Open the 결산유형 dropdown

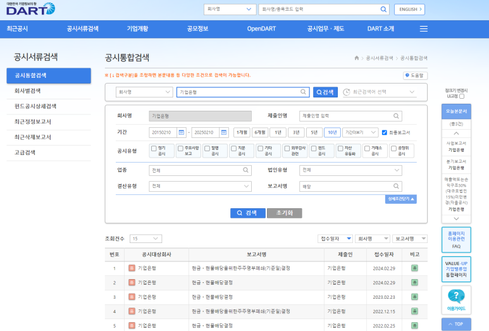click(200, 186)
